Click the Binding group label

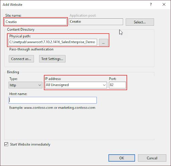coord(13,72)
